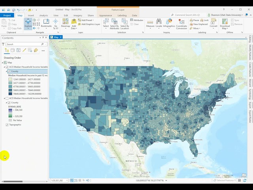Screen dimensions: 253x190
Task: Click the filter icon in Contents pane
Action: [x=3, y=44]
